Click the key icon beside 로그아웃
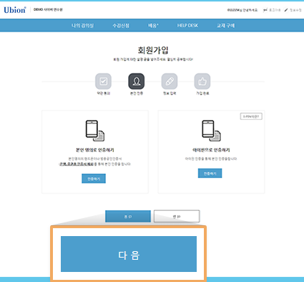Viewport: 304px width, 282px height. pos(265,10)
